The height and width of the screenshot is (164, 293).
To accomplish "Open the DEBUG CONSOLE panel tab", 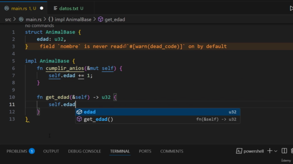I will (x=84, y=151).
